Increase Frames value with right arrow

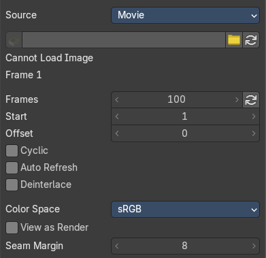(x=237, y=99)
